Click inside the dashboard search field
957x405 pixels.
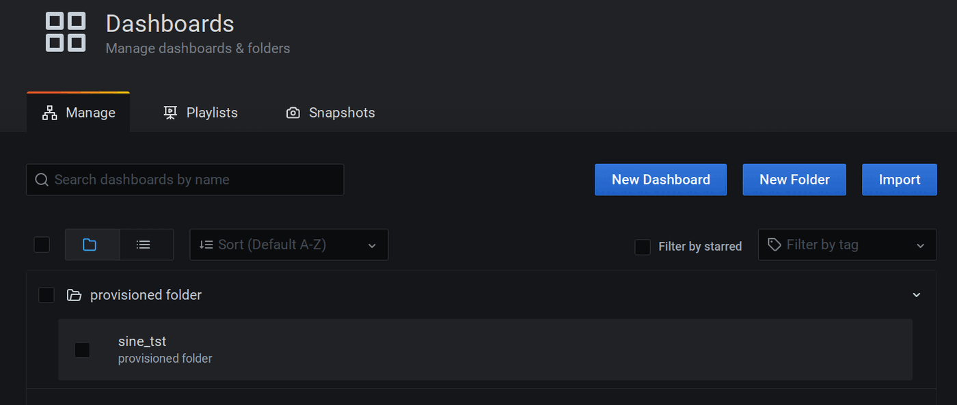click(x=185, y=179)
